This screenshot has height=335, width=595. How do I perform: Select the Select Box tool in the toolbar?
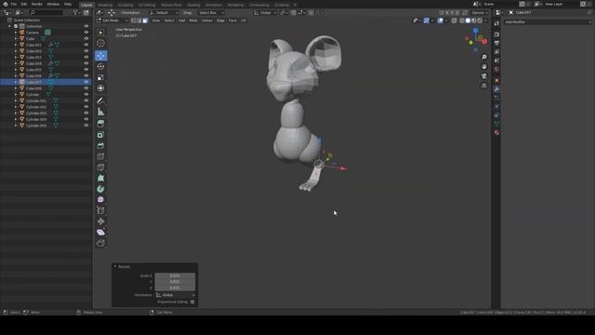click(100, 33)
